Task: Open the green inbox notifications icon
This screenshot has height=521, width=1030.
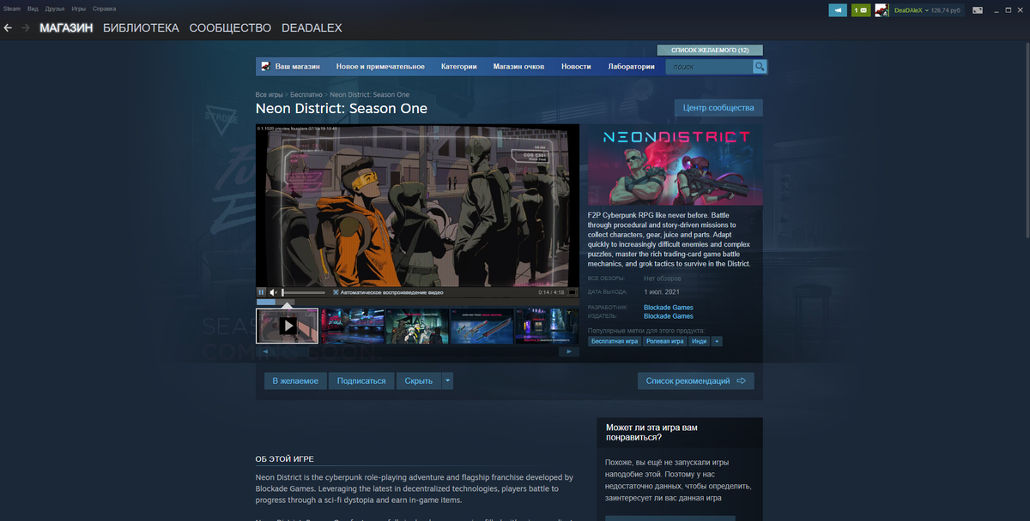Action: [x=859, y=10]
